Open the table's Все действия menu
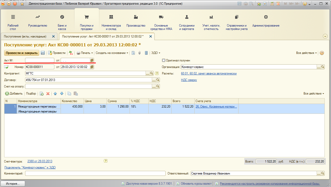The image size is (331, 187). [x=314, y=93]
